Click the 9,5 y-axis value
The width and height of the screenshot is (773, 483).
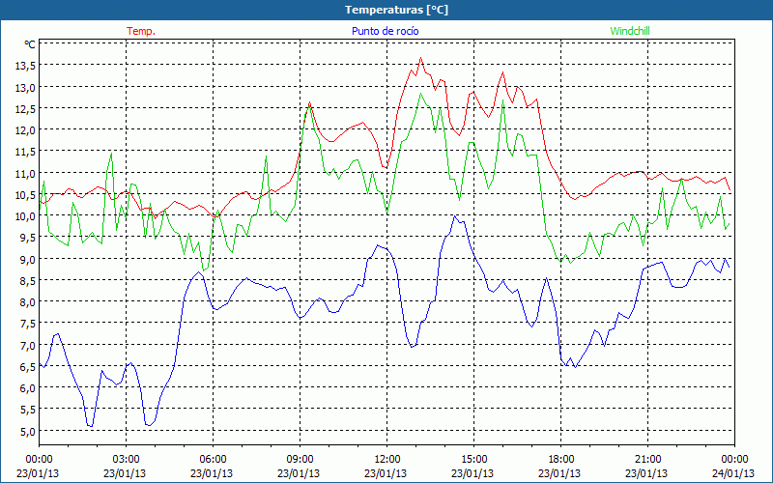point(29,237)
